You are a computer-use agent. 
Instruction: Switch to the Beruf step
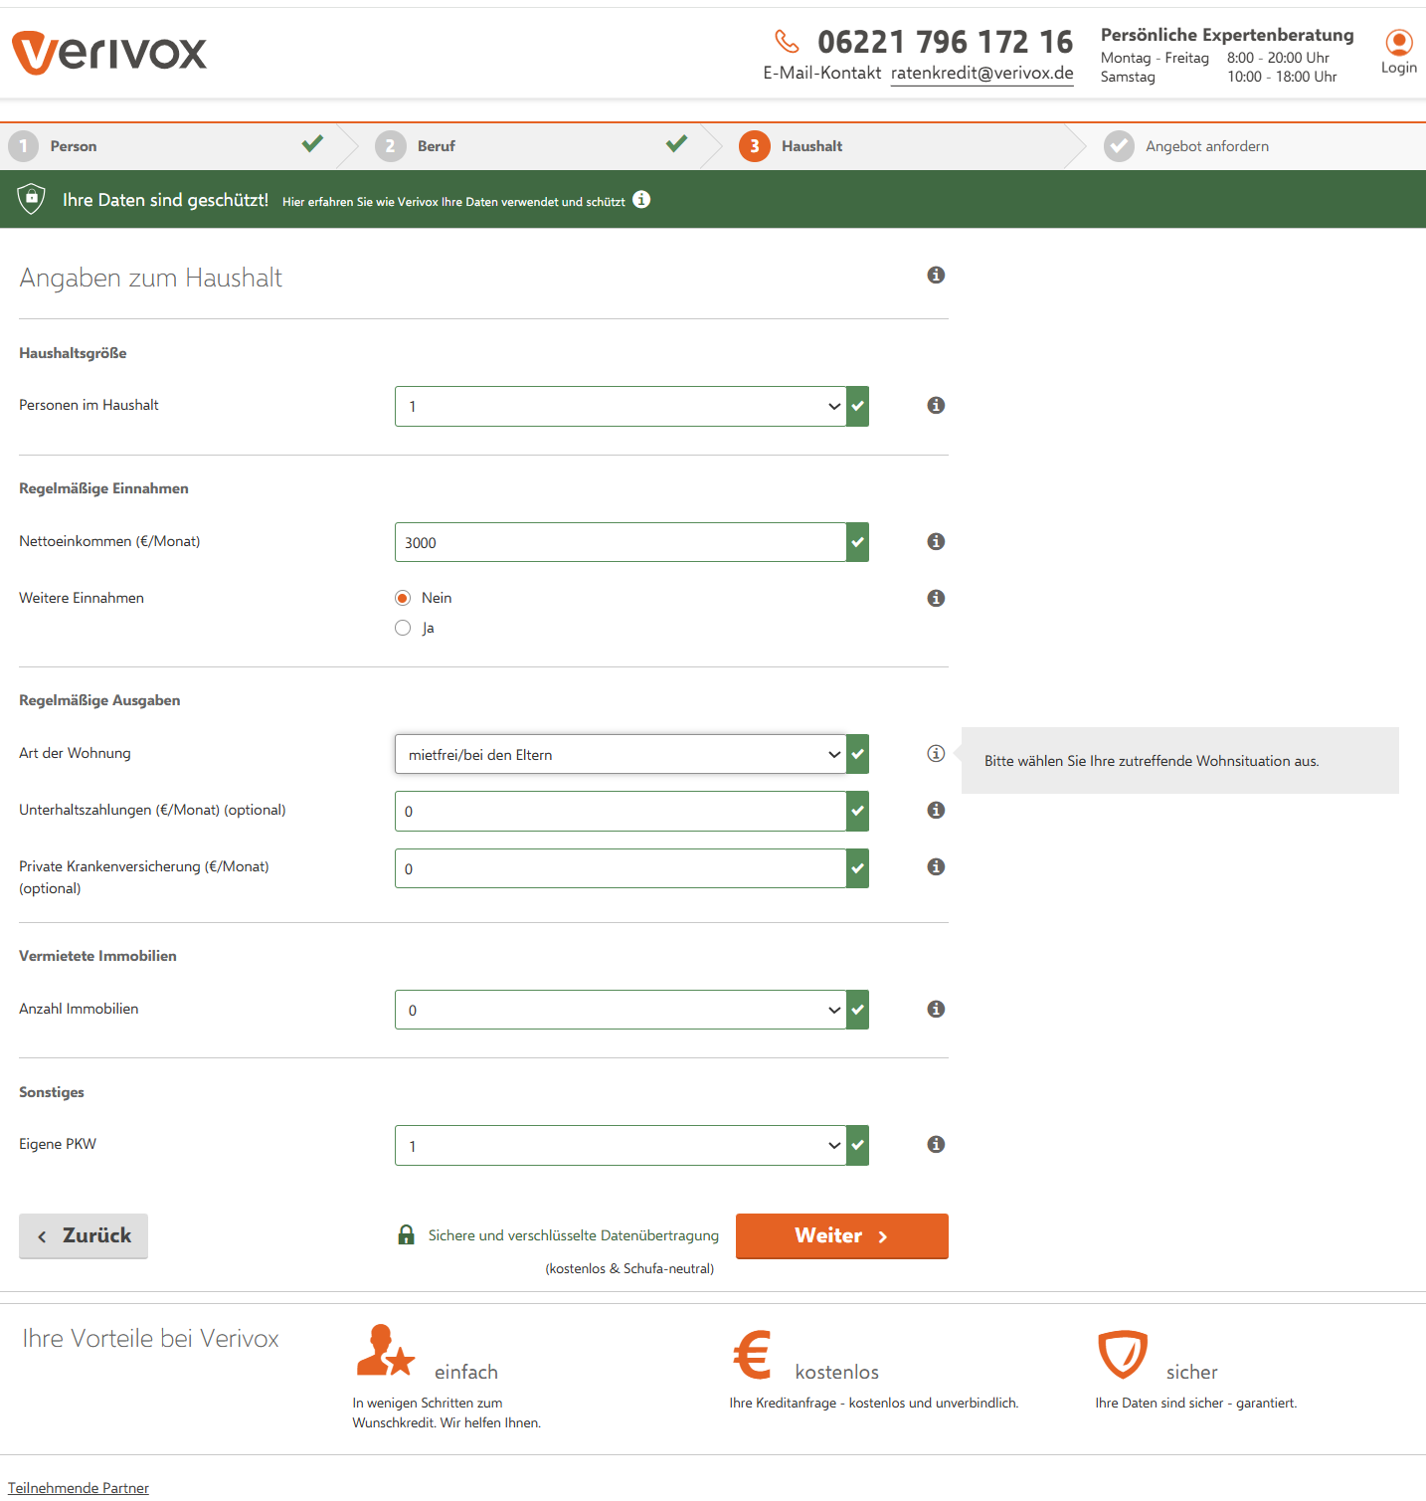click(x=436, y=147)
